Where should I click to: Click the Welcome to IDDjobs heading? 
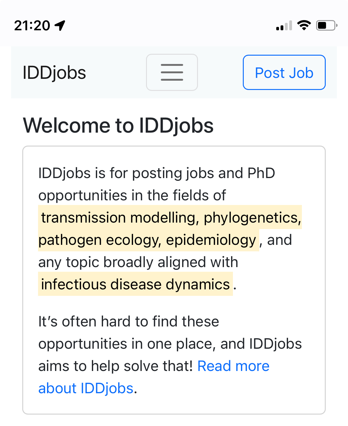(x=118, y=126)
